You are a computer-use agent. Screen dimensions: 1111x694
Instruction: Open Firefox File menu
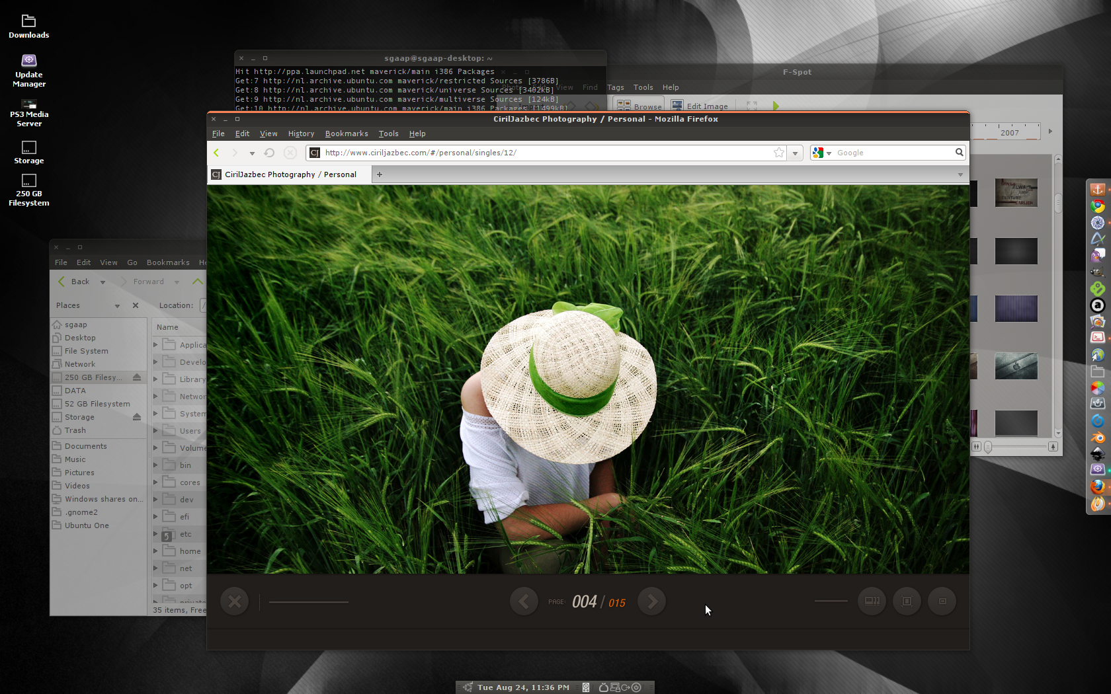click(218, 134)
